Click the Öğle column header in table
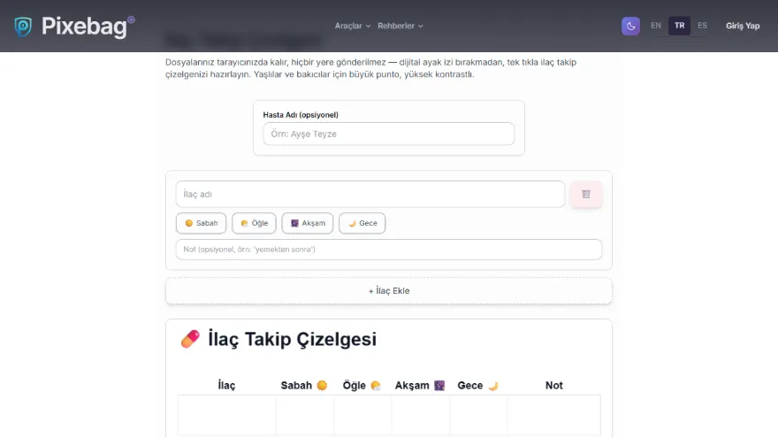 pos(362,386)
